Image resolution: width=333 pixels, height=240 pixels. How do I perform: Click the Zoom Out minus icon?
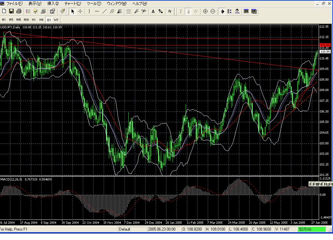[x=213, y=11]
